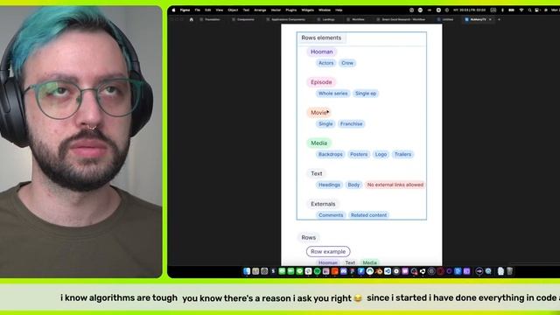
Task: Open Finder from the dock
Action: [x=247, y=271]
